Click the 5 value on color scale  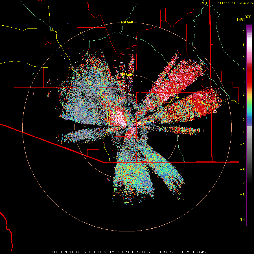pos(244,57)
